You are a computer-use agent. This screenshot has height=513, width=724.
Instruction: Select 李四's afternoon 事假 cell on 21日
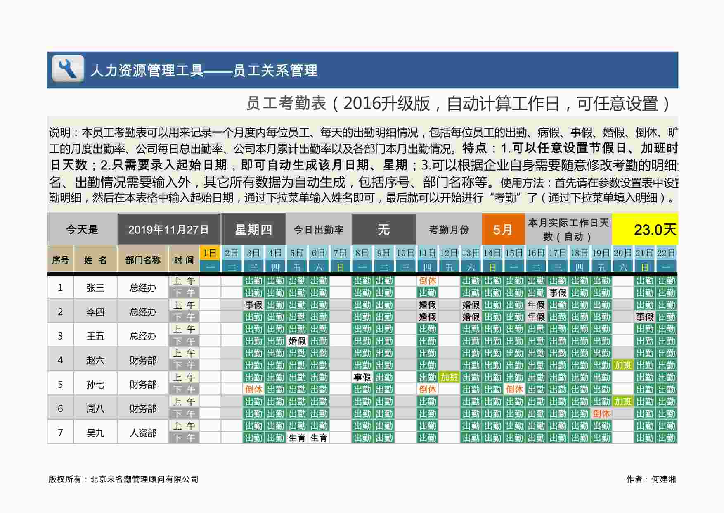click(x=644, y=317)
